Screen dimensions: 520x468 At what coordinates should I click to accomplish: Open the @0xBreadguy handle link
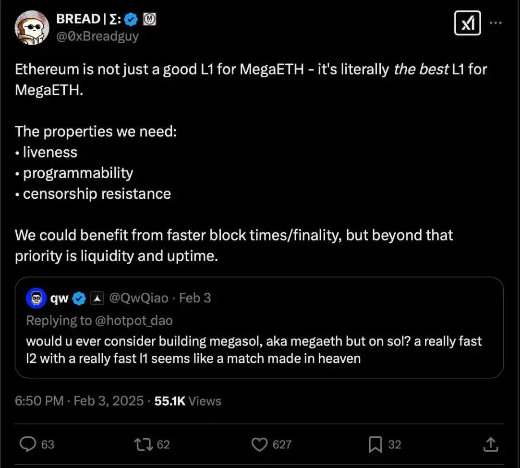coord(97,36)
